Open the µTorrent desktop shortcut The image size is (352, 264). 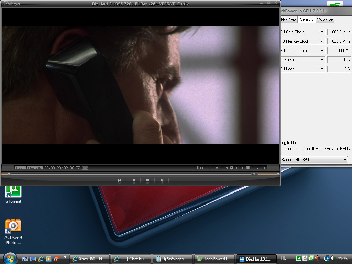point(13,195)
